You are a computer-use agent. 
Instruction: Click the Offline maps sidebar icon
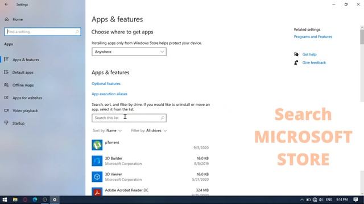[x=6, y=85]
